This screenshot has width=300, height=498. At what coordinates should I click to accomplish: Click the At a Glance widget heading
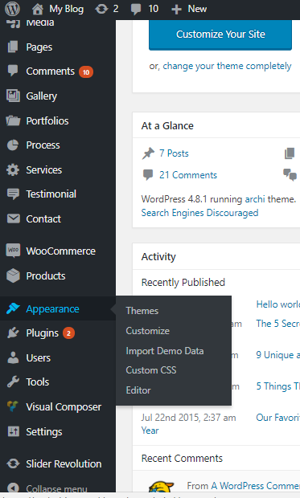click(167, 126)
